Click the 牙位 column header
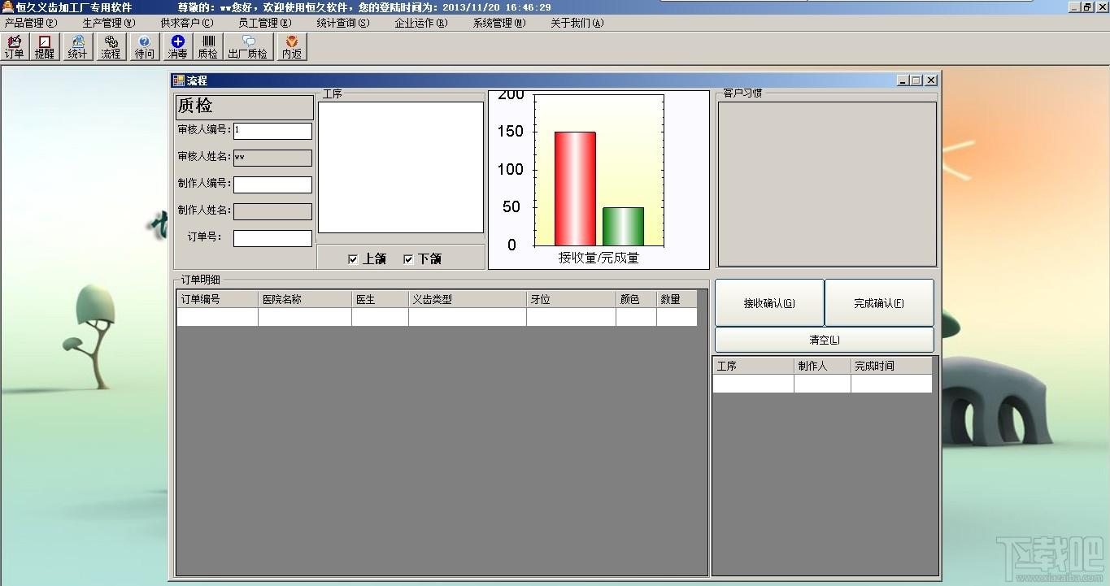 point(571,299)
